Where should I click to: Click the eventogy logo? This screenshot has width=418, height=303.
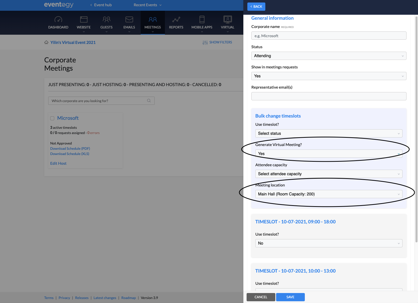59,5
